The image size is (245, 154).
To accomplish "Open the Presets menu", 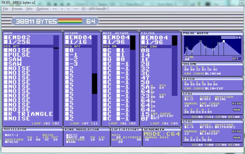I will pyautogui.click(x=17, y=9).
